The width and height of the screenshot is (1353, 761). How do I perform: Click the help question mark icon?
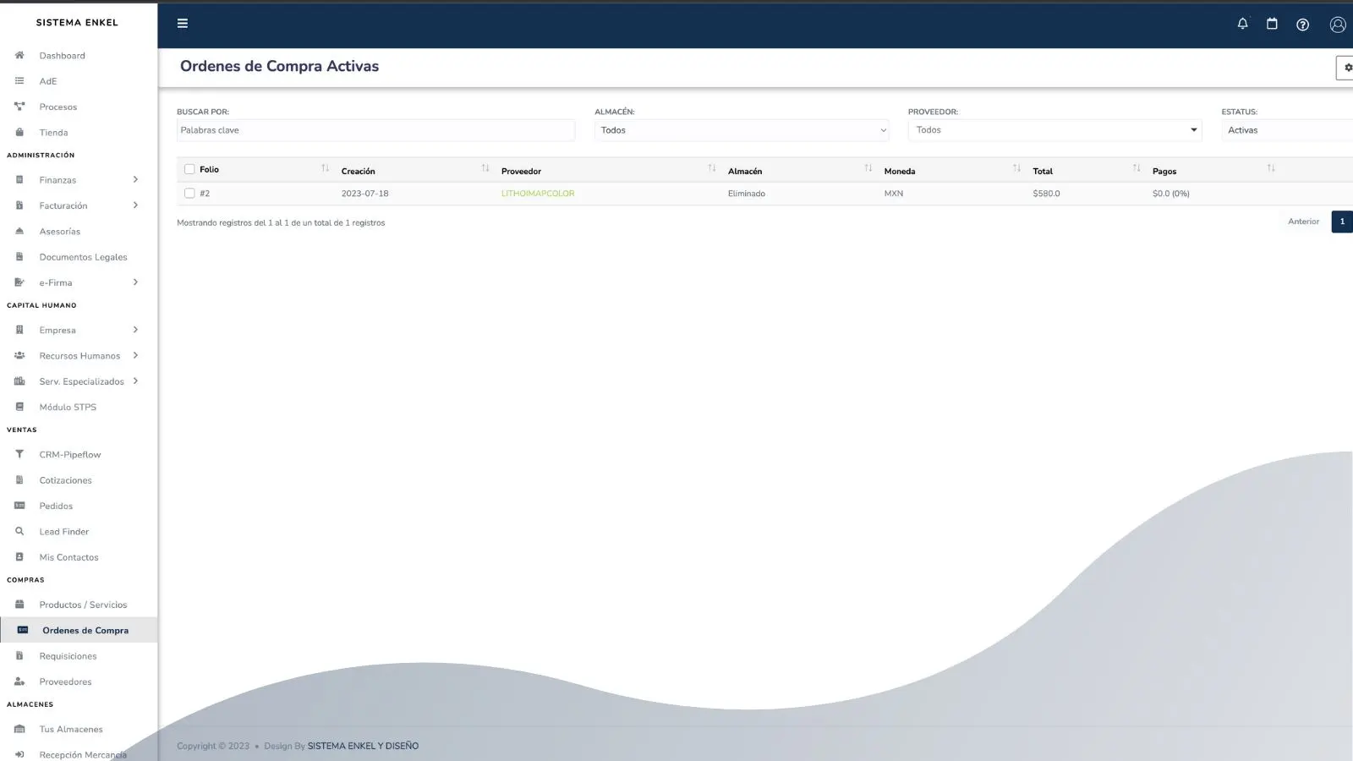click(1302, 25)
